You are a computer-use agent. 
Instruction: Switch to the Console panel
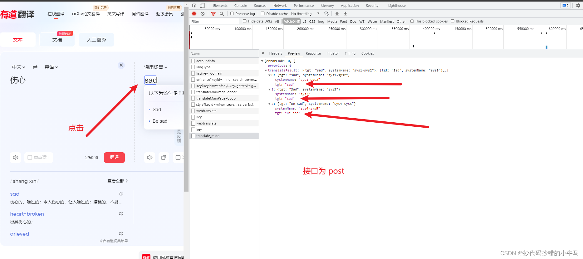[241, 6]
